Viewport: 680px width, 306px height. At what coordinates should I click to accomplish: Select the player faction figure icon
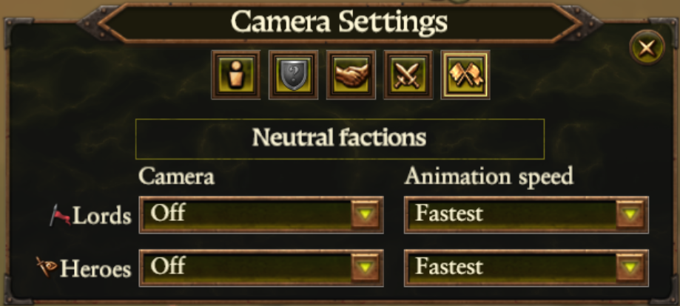pos(236,75)
